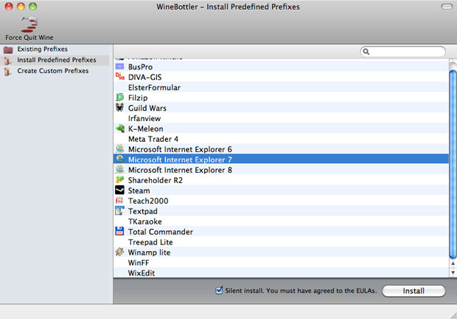Click the Filzip app icon
The image size is (457, 319).
(120, 97)
